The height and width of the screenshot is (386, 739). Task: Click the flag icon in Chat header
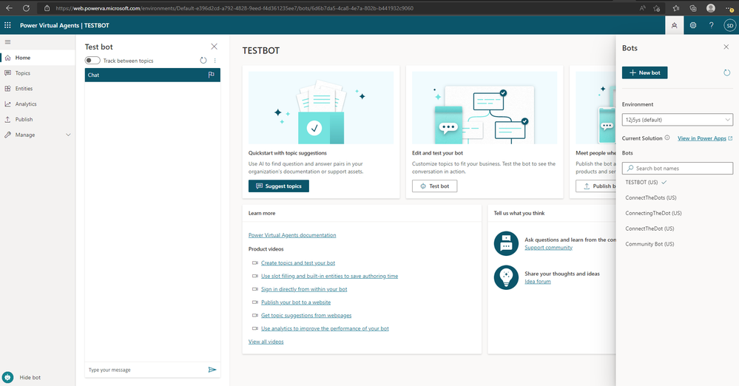211,75
